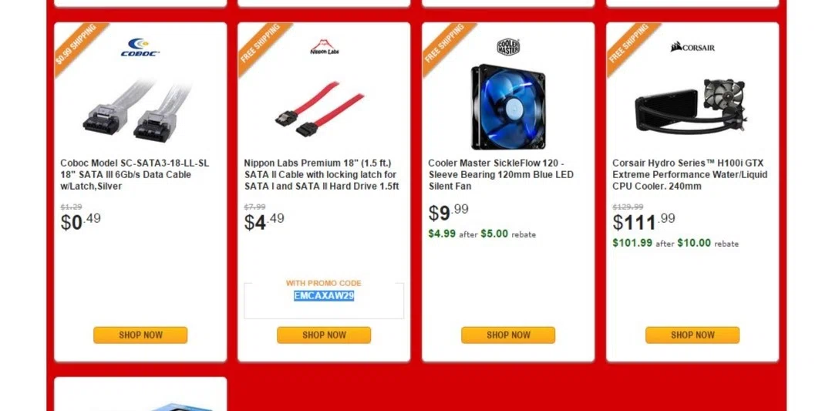Open Corsair Hydro Series H100i GTX title link
832x411 pixels.
690,174
